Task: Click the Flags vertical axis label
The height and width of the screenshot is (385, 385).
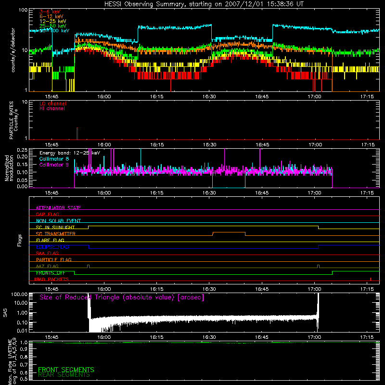Action: (x=20, y=240)
